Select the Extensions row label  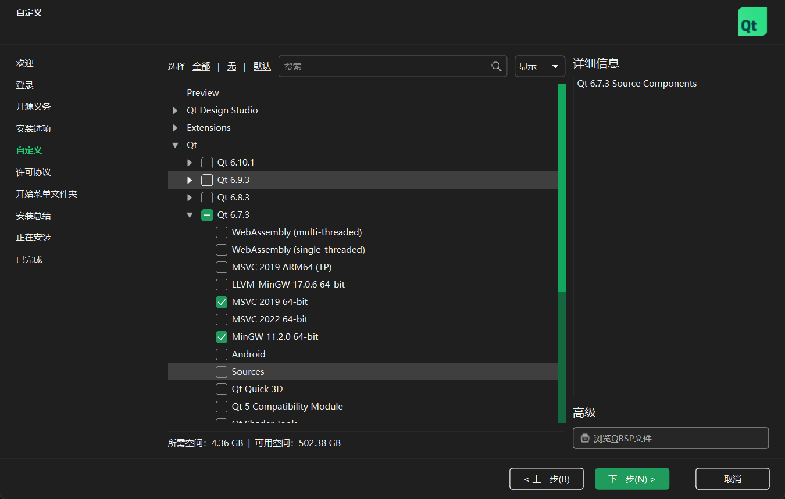coord(209,128)
